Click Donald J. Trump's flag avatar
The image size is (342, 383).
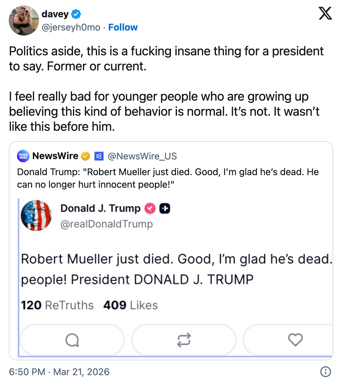(x=36, y=215)
